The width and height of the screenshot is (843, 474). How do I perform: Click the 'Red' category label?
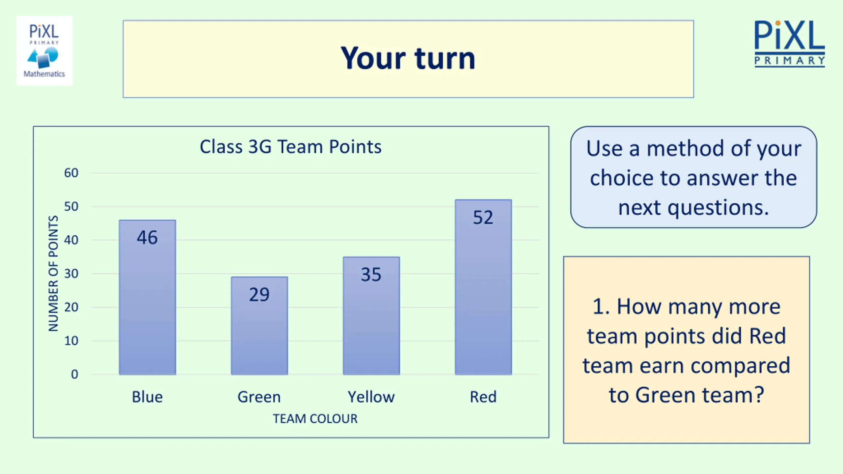tap(483, 397)
